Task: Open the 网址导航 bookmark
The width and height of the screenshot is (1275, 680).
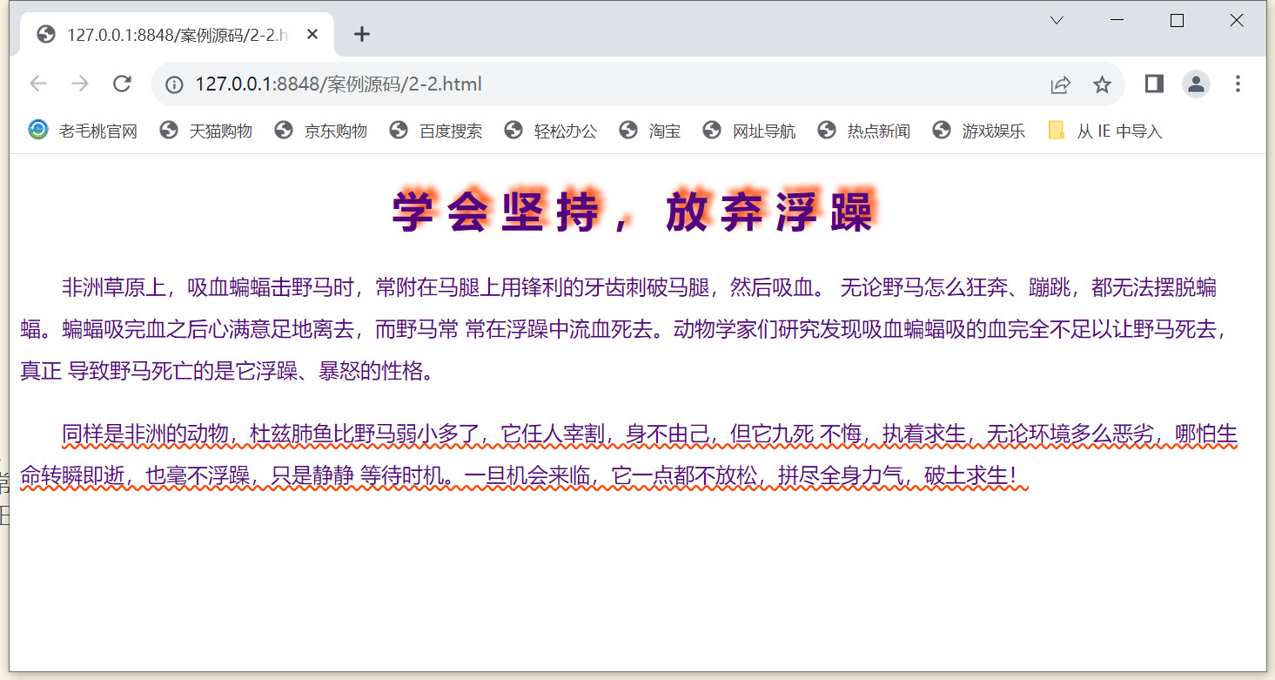Action: tap(749, 131)
